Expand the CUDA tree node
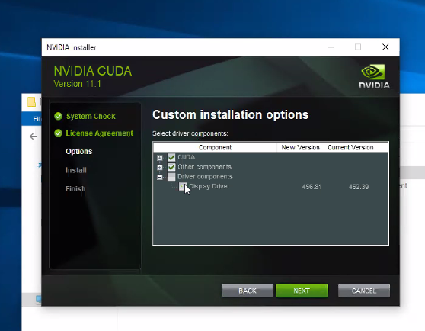 [160, 158]
